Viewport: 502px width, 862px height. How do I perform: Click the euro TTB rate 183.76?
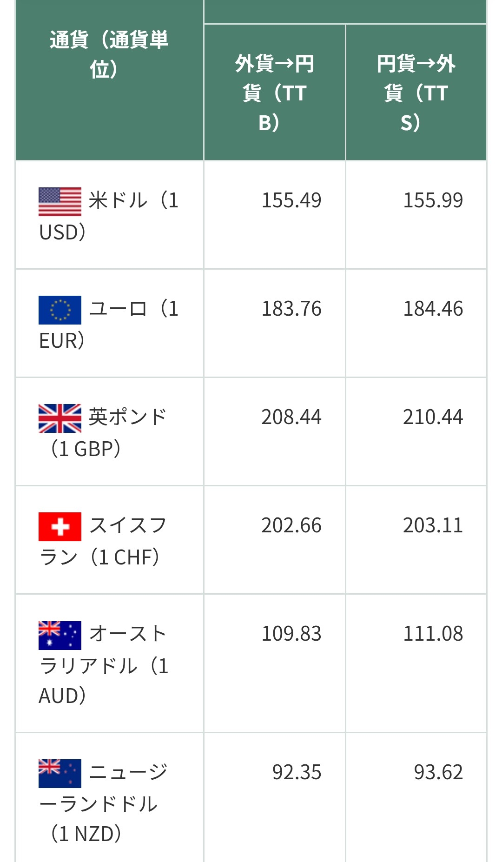pos(291,309)
